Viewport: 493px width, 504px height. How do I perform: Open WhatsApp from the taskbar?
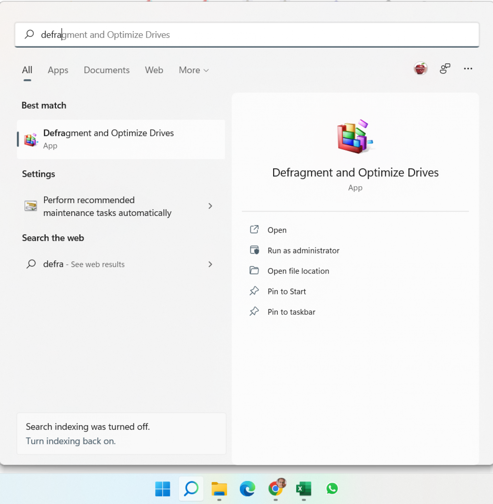[x=332, y=489]
